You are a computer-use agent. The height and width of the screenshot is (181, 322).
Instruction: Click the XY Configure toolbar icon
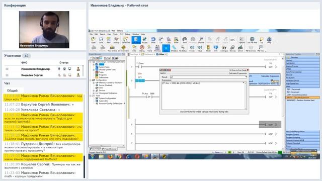tap(224, 48)
